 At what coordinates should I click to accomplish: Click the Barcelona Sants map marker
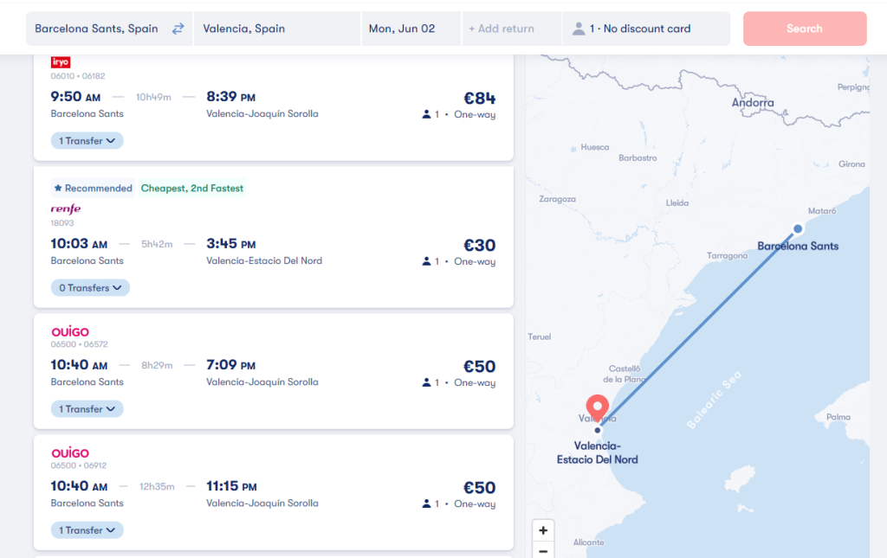click(x=798, y=229)
